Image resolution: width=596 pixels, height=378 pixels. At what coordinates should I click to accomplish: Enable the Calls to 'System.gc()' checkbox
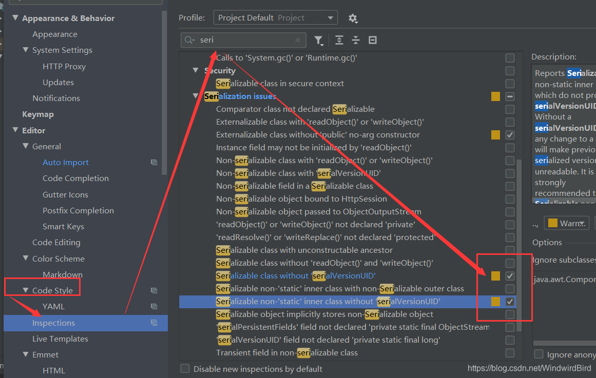[510, 58]
